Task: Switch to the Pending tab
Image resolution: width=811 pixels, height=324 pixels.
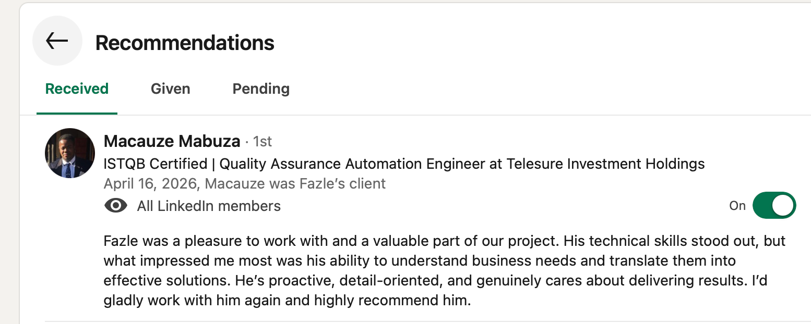Action: pos(261,89)
